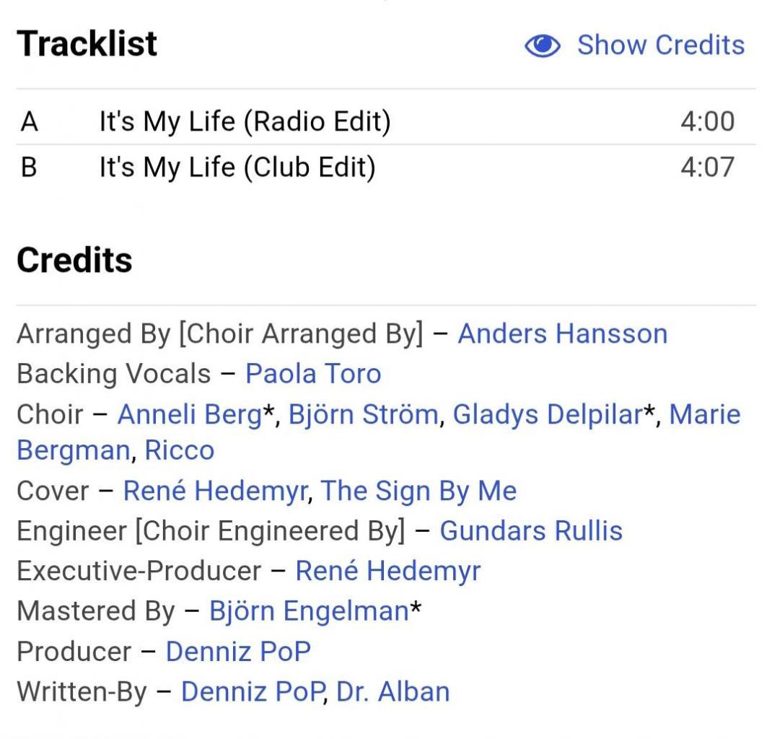The width and height of the screenshot is (772, 739).
Task: Select track B It's My Life (Club Edit)
Action: pos(237,167)
